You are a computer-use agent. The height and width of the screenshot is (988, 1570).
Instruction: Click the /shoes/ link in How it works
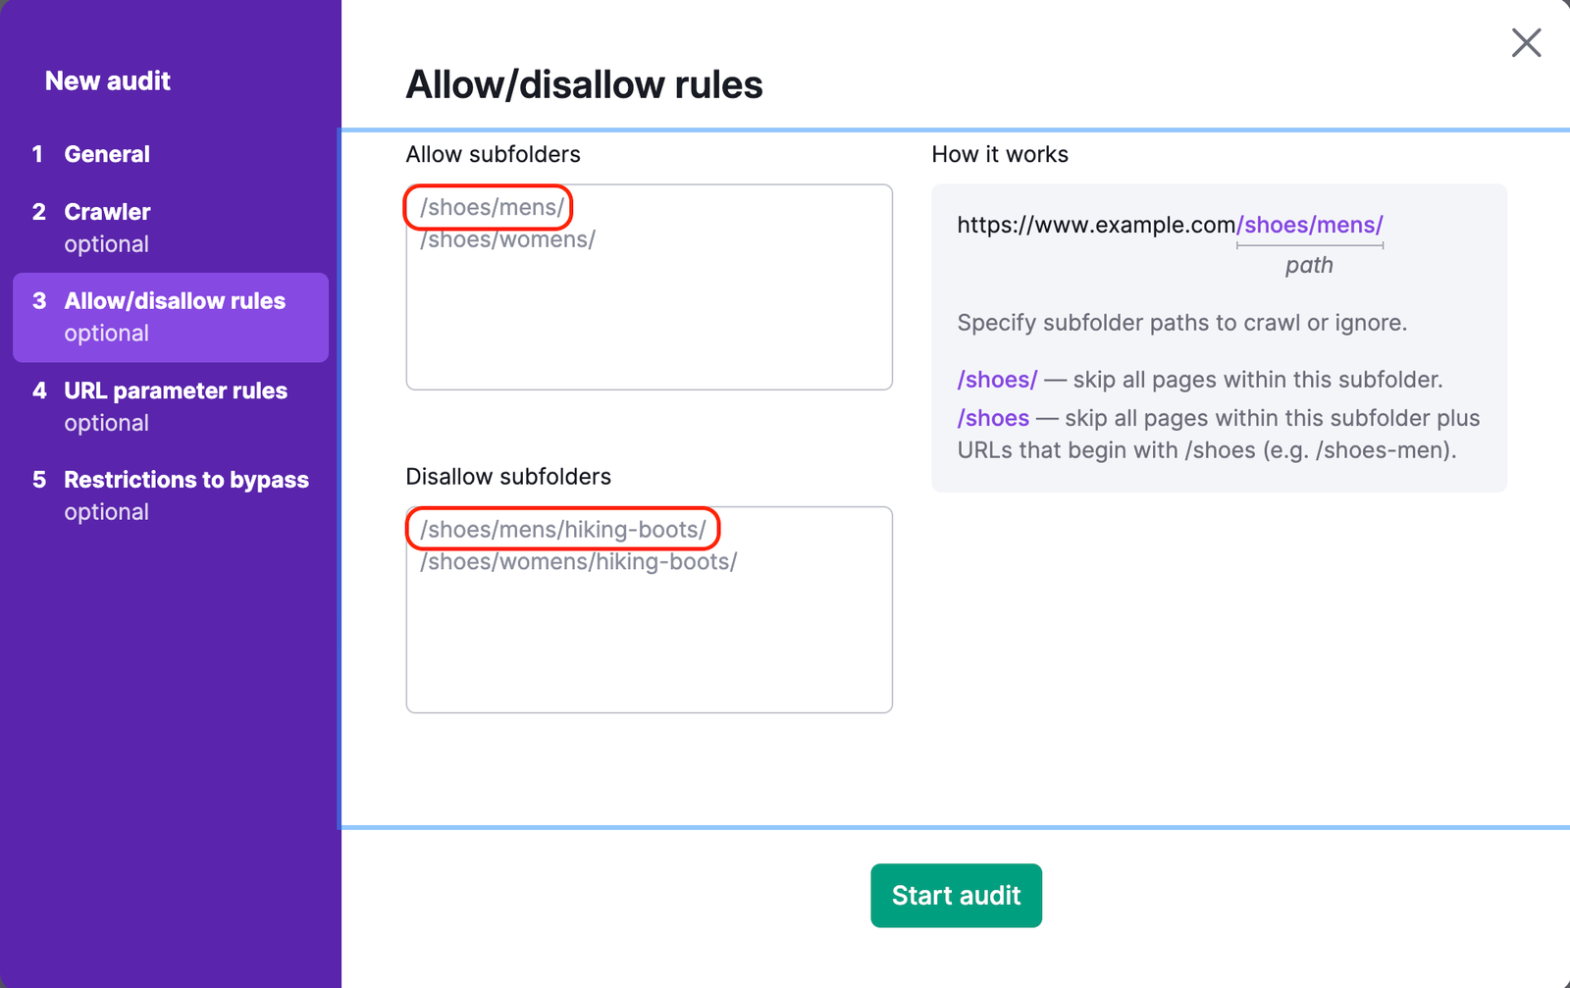tap(997, 379)
